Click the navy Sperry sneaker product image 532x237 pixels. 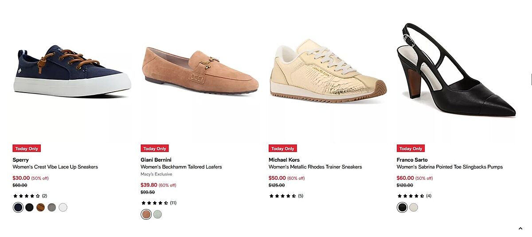tap(72, 71)
